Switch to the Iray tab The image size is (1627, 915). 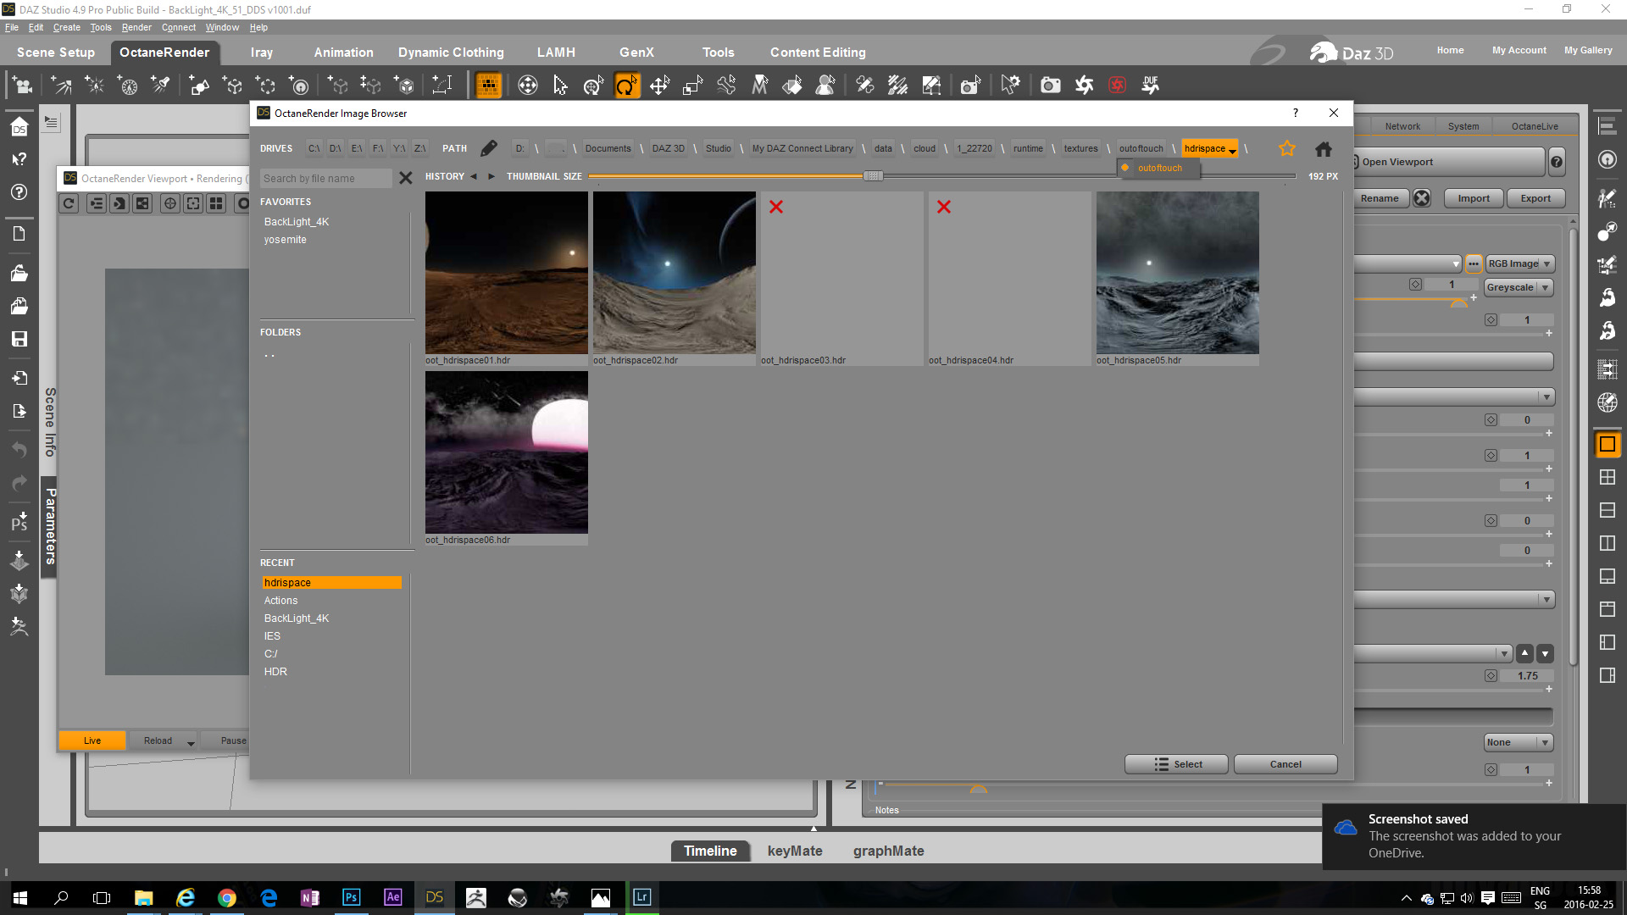(261, 53)
